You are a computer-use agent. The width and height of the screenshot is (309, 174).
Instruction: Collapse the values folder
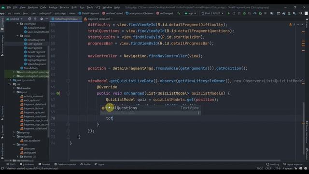pyautogui.click(x=14, y=145)
